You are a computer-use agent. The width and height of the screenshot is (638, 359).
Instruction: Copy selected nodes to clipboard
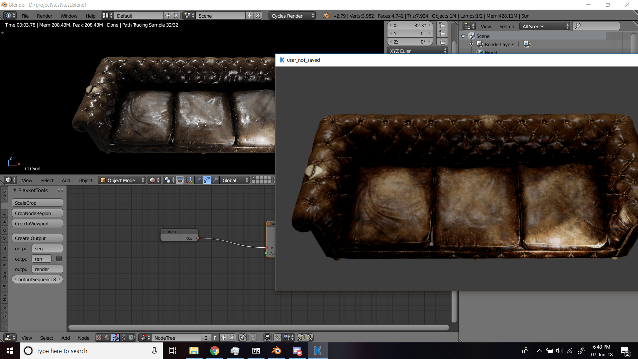[x=301, y=338]
